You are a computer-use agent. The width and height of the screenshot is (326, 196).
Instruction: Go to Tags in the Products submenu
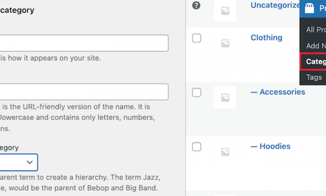tap(314, 77)
